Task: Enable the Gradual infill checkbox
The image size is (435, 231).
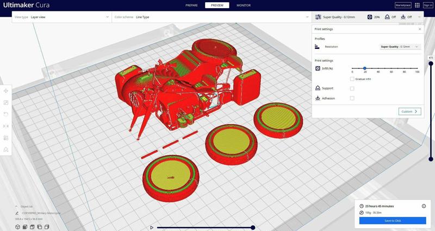Action: (x=352, y=79)
